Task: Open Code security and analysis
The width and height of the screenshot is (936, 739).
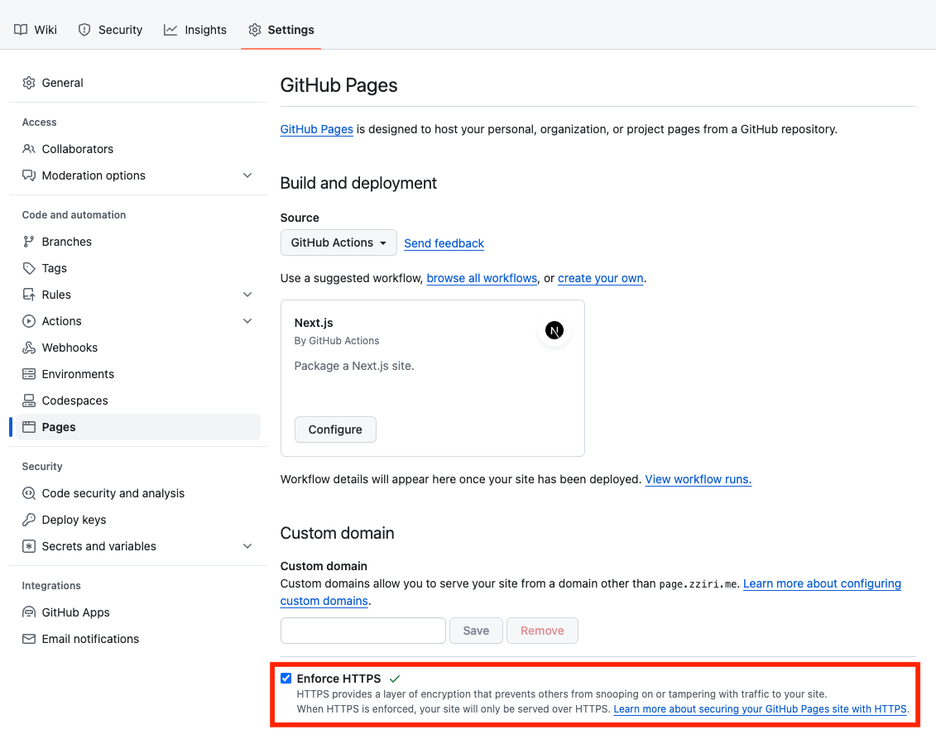Action: [x=138, y=493]
